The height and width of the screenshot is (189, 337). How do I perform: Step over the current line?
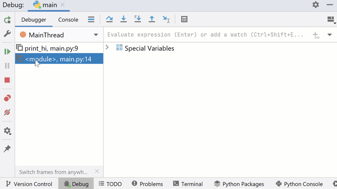click(110, 19)
